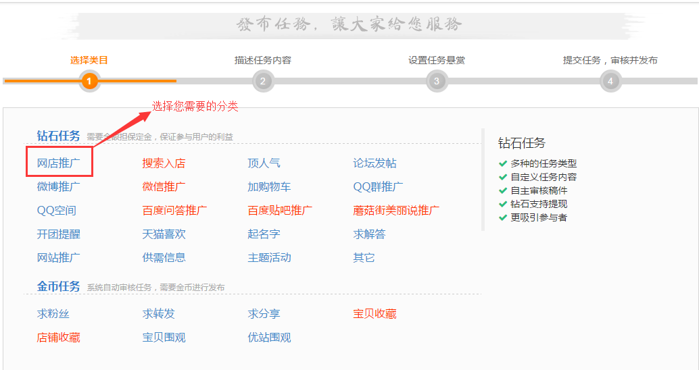Choose 蘑菇街美丽说推广 link

[396, 211]
